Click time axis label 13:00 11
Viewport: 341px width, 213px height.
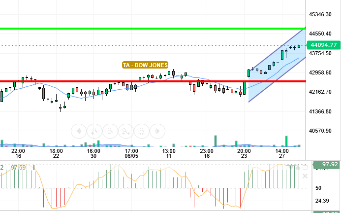click(169, 153)
